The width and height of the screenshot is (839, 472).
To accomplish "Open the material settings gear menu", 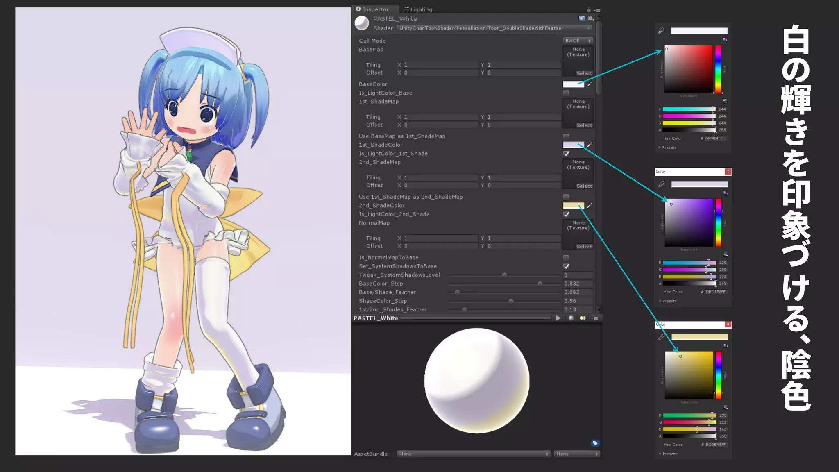I will (590, 18).
